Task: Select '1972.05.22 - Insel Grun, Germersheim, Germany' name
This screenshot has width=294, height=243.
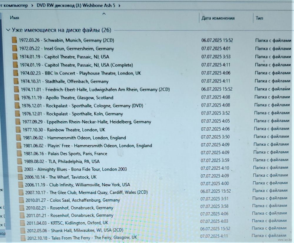Action: click(66, 49)
